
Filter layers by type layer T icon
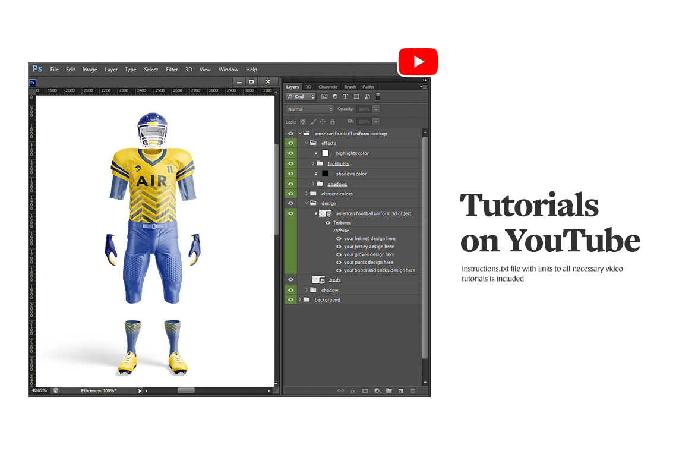345,97
